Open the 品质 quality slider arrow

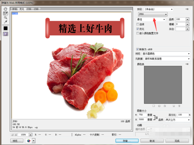point(187,19)
